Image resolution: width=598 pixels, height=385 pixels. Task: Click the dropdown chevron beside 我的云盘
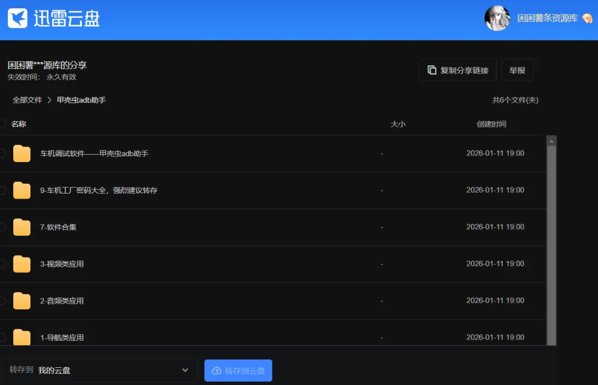coord(185,370)
